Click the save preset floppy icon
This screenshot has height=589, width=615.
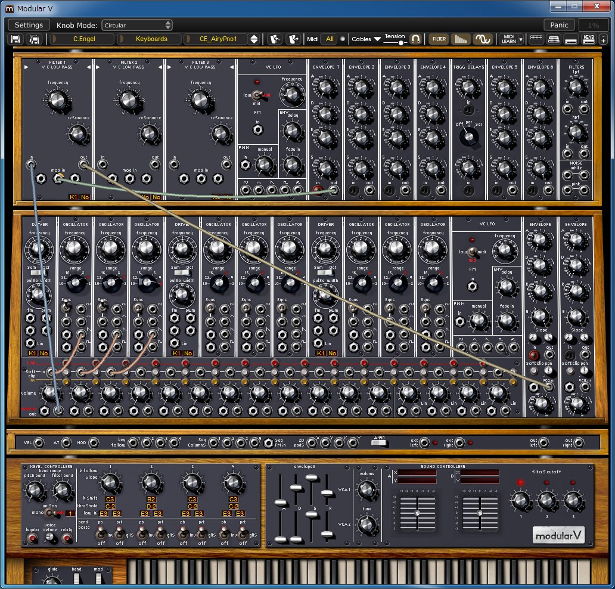15,39
